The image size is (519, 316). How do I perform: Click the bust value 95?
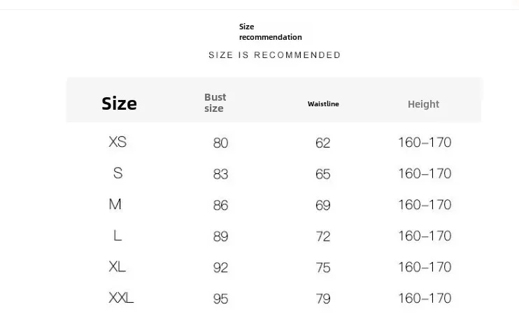[x=220, y=299]
